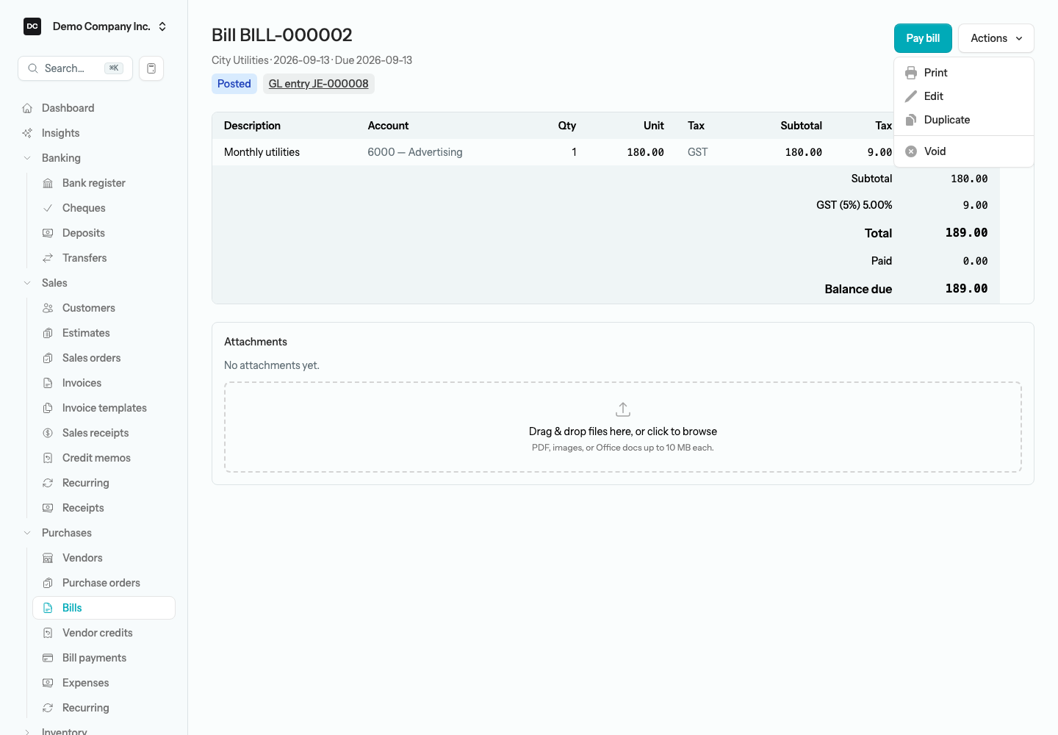Click the Duplicate copy icon
1058x735 pixels.
click(x=911, y=120)
